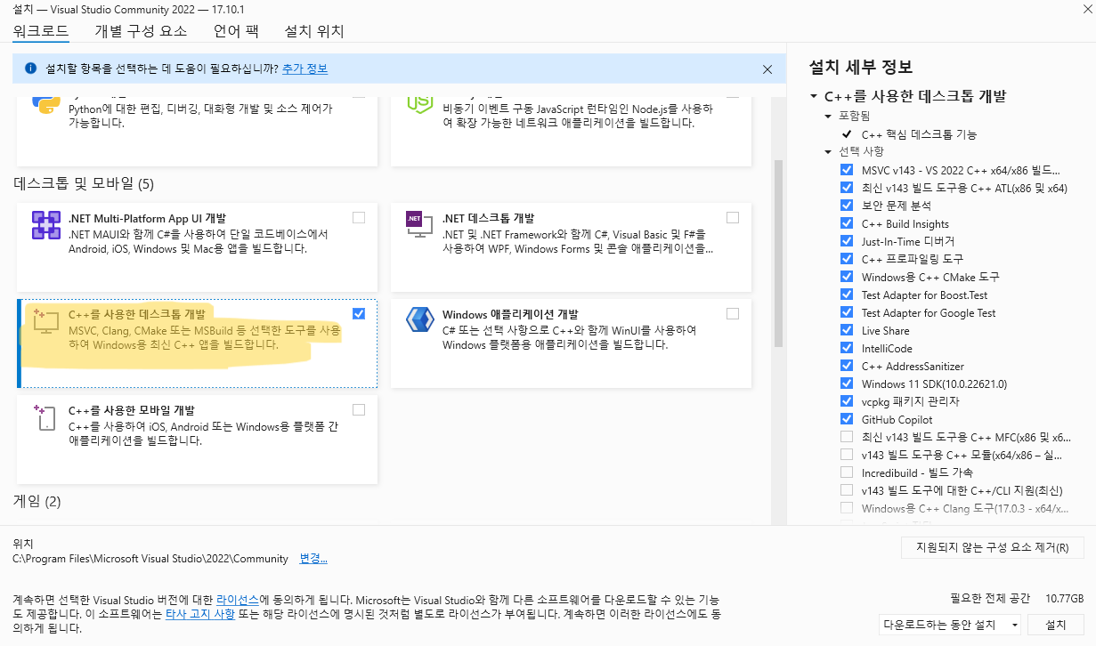Check the .NET 데스크톱 개발 workload checkbox

tap(732, 217)
